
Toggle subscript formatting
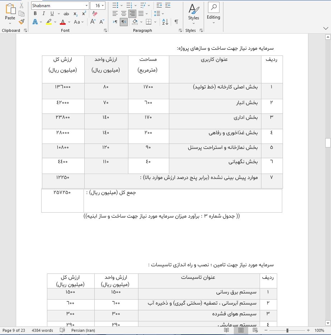tap(75, 14)
